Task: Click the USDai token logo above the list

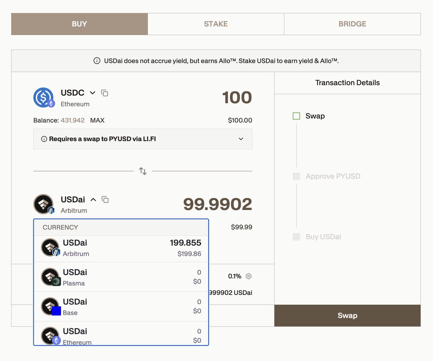Action: (44, 204)
